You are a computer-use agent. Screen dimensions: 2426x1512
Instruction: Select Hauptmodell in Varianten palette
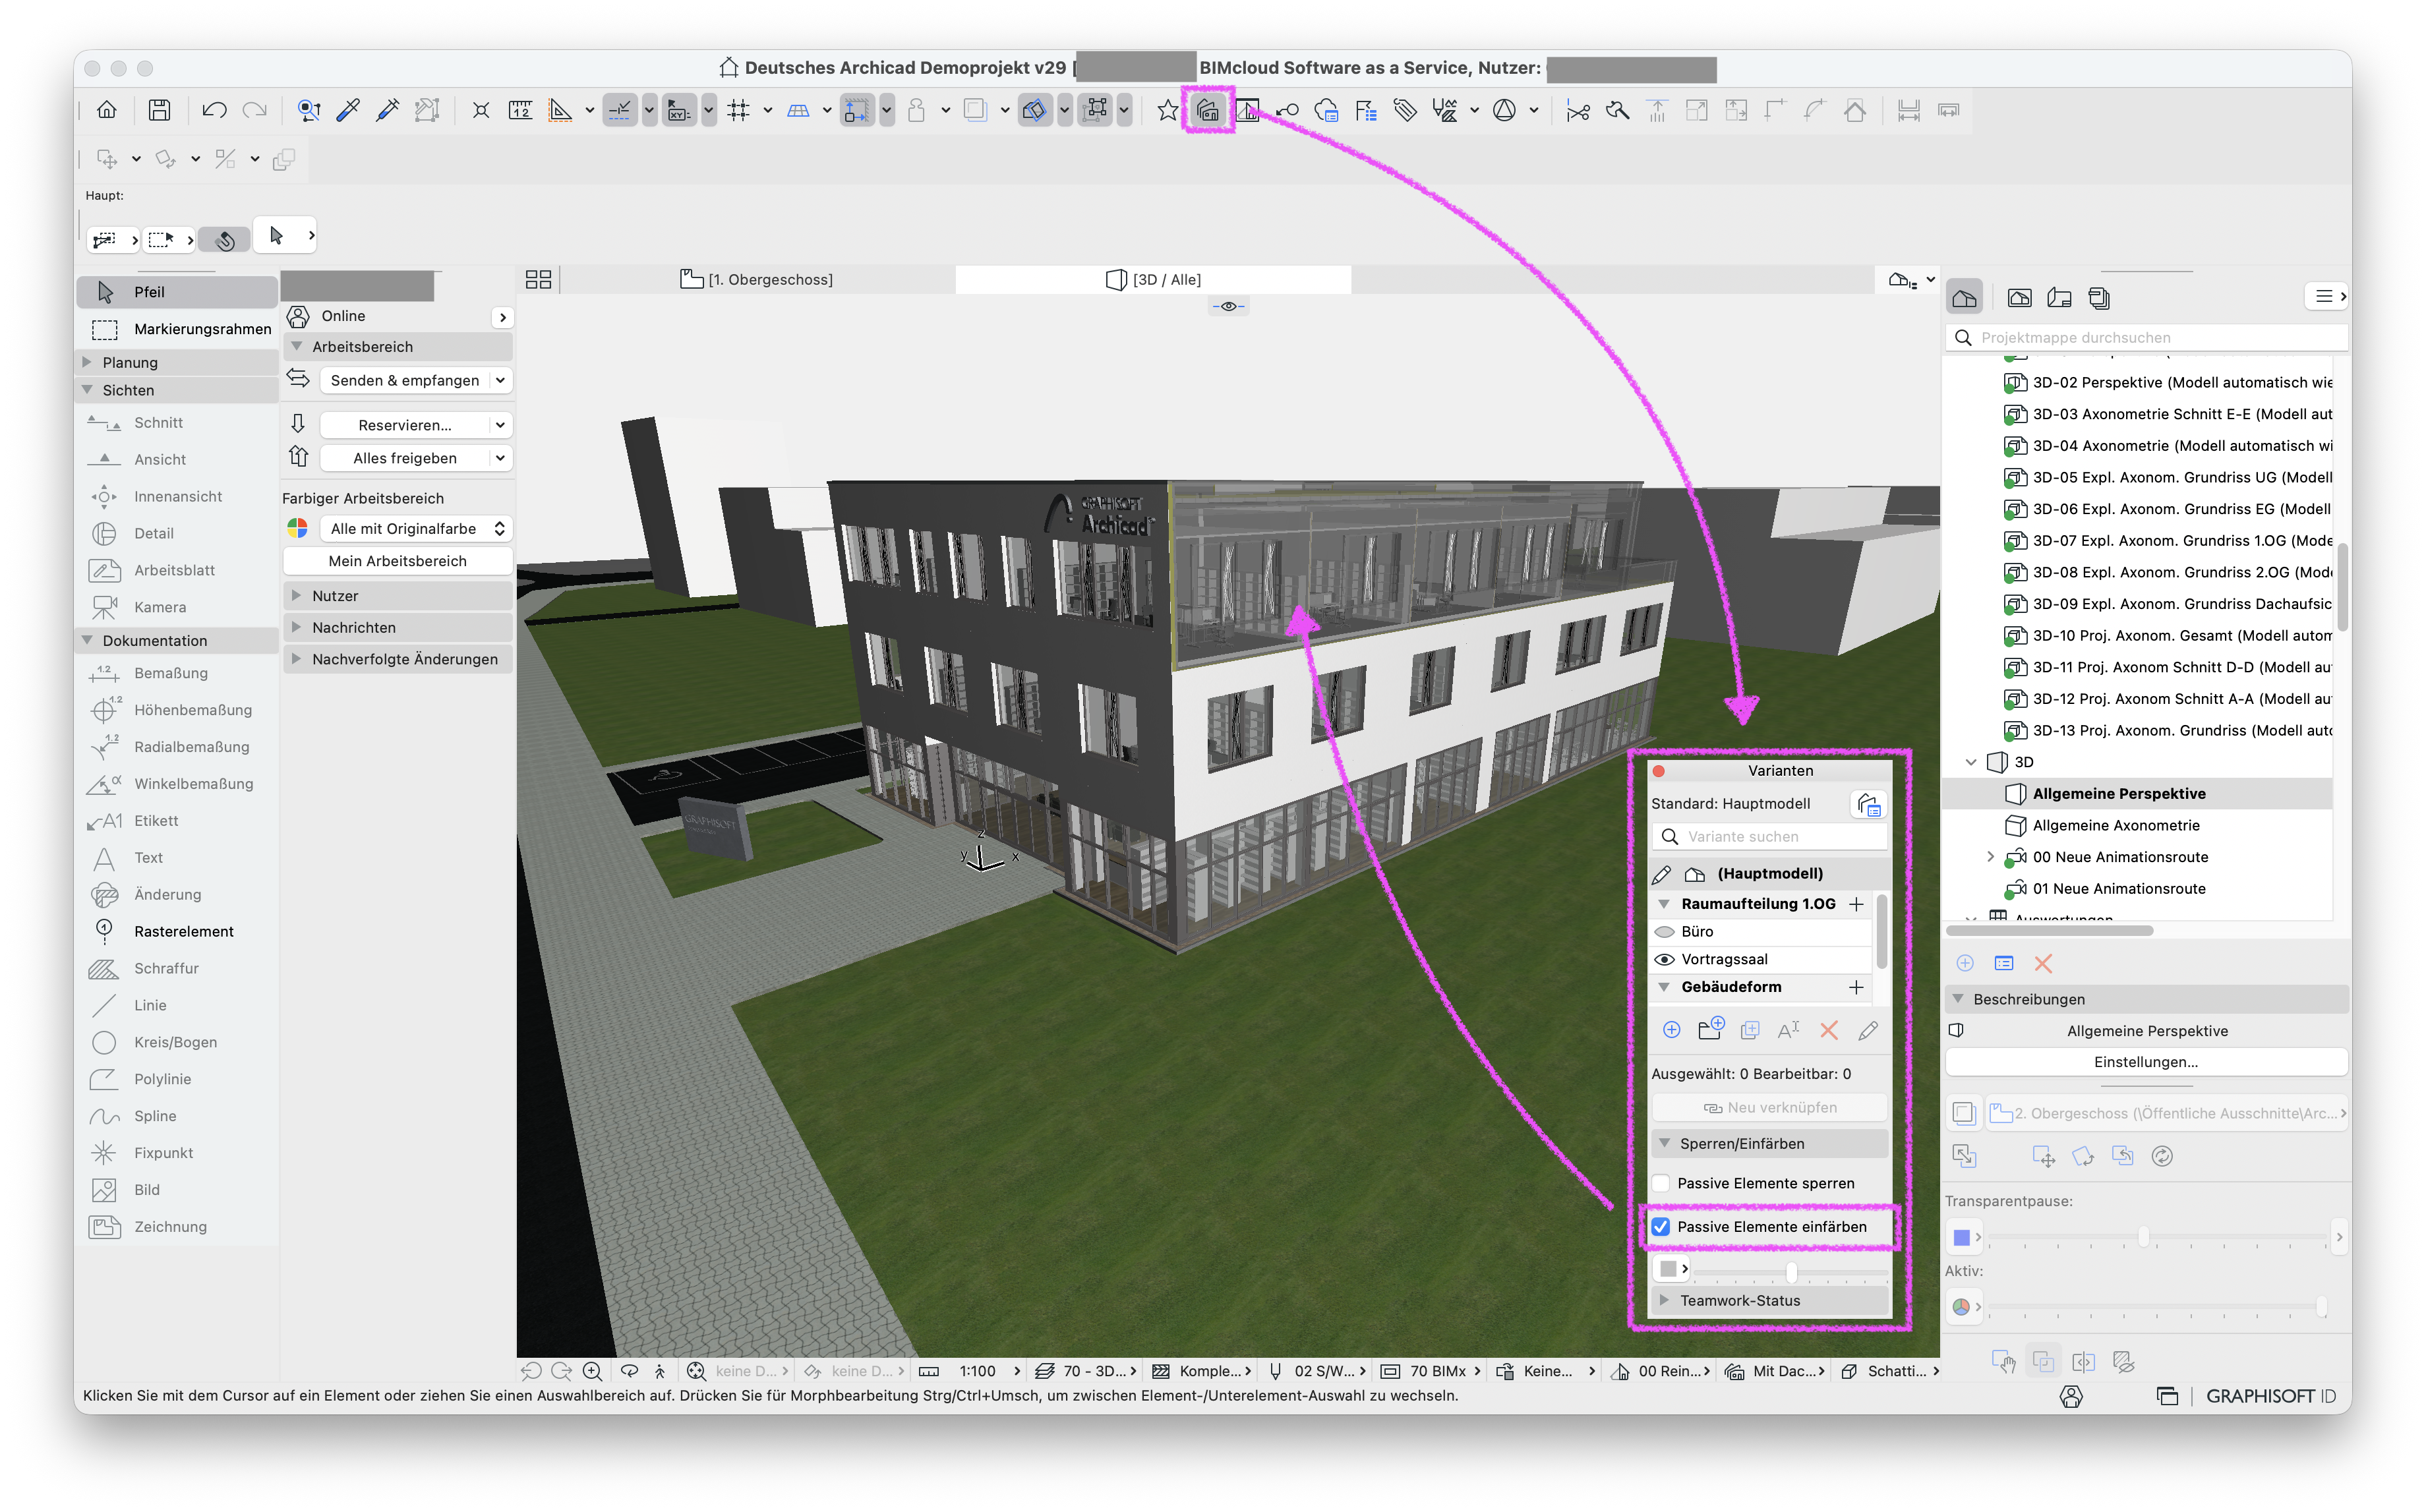click(x=1769, y=874)
